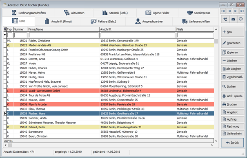Image resolution: width=247 pixels, height=158 pixels.
Task: Go to previous record arrow
Action: point(229,11)
